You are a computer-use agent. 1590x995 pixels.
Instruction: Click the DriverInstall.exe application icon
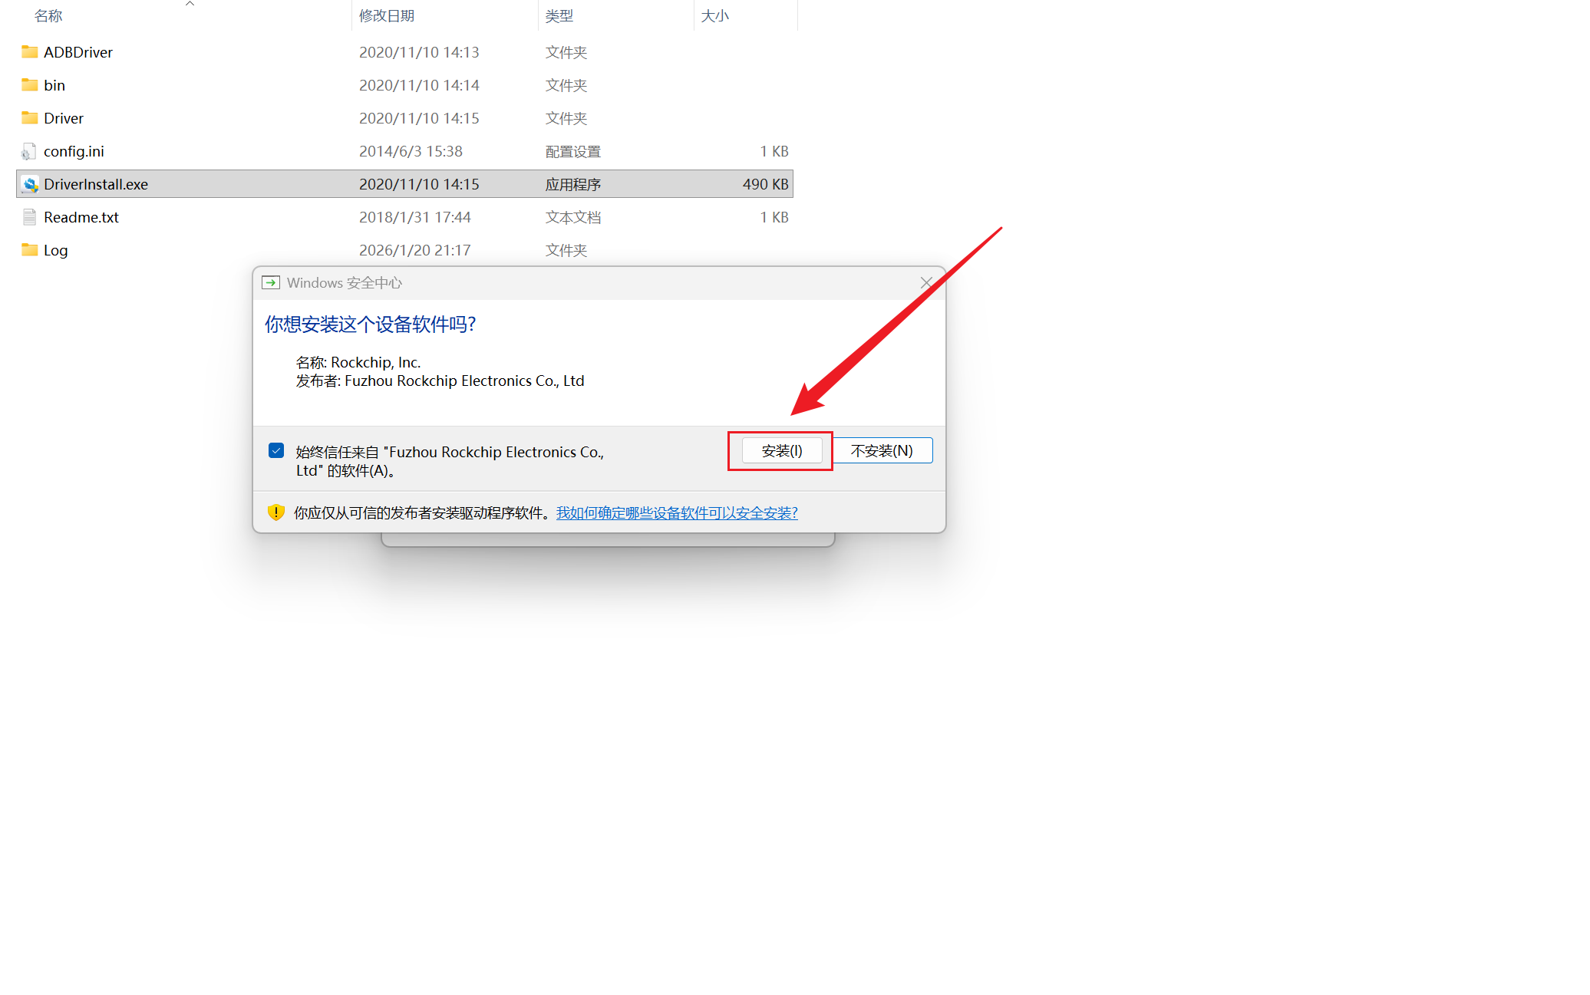point(29,185)
